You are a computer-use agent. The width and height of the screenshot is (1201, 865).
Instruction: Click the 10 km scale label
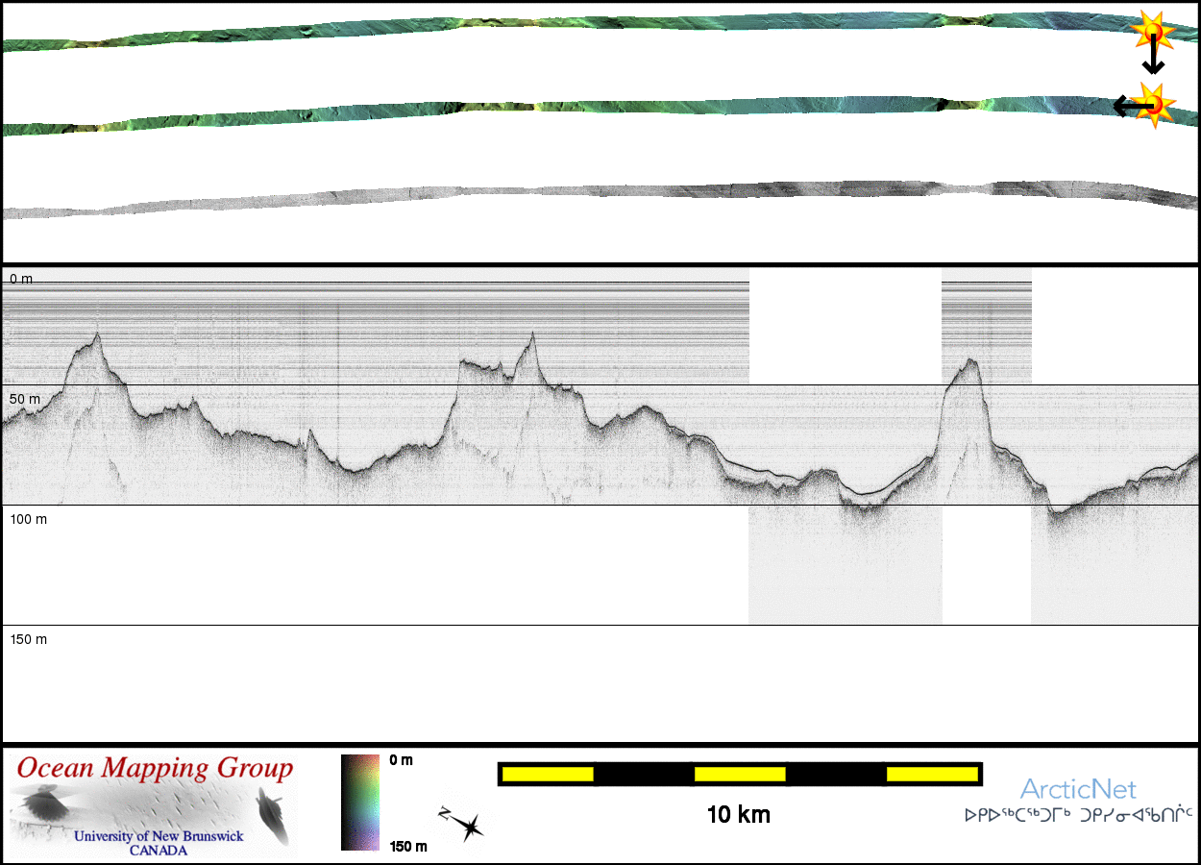(x=738, y=815)
